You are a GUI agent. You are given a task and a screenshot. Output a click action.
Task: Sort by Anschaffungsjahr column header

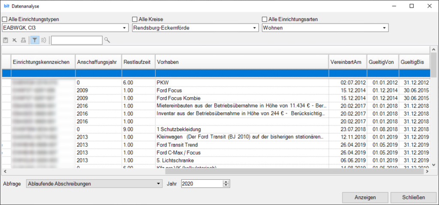[98, 62]
